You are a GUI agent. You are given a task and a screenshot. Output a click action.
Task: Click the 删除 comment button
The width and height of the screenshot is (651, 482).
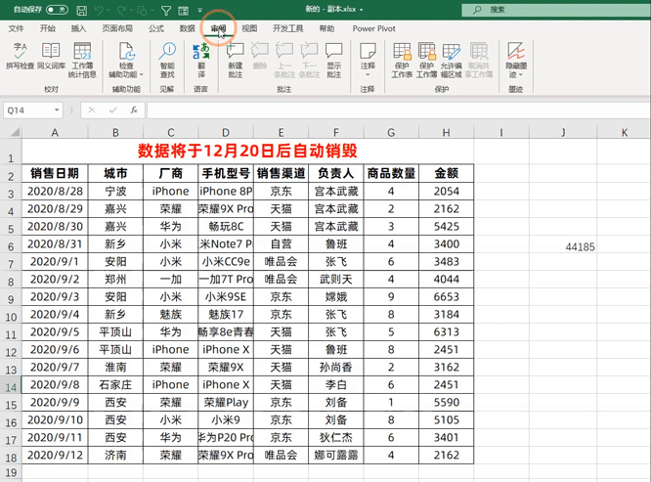tap(260, 56)
